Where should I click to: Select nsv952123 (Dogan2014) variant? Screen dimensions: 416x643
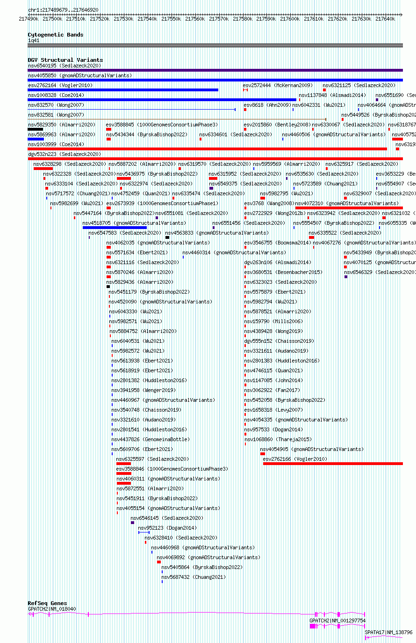coord(143,532)
